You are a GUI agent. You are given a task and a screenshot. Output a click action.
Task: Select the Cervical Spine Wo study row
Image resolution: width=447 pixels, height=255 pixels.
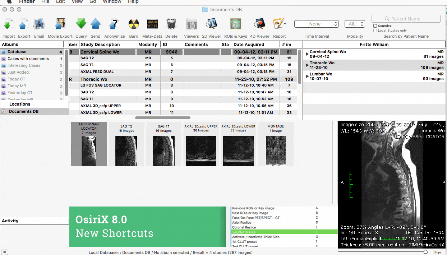(183, 52)
